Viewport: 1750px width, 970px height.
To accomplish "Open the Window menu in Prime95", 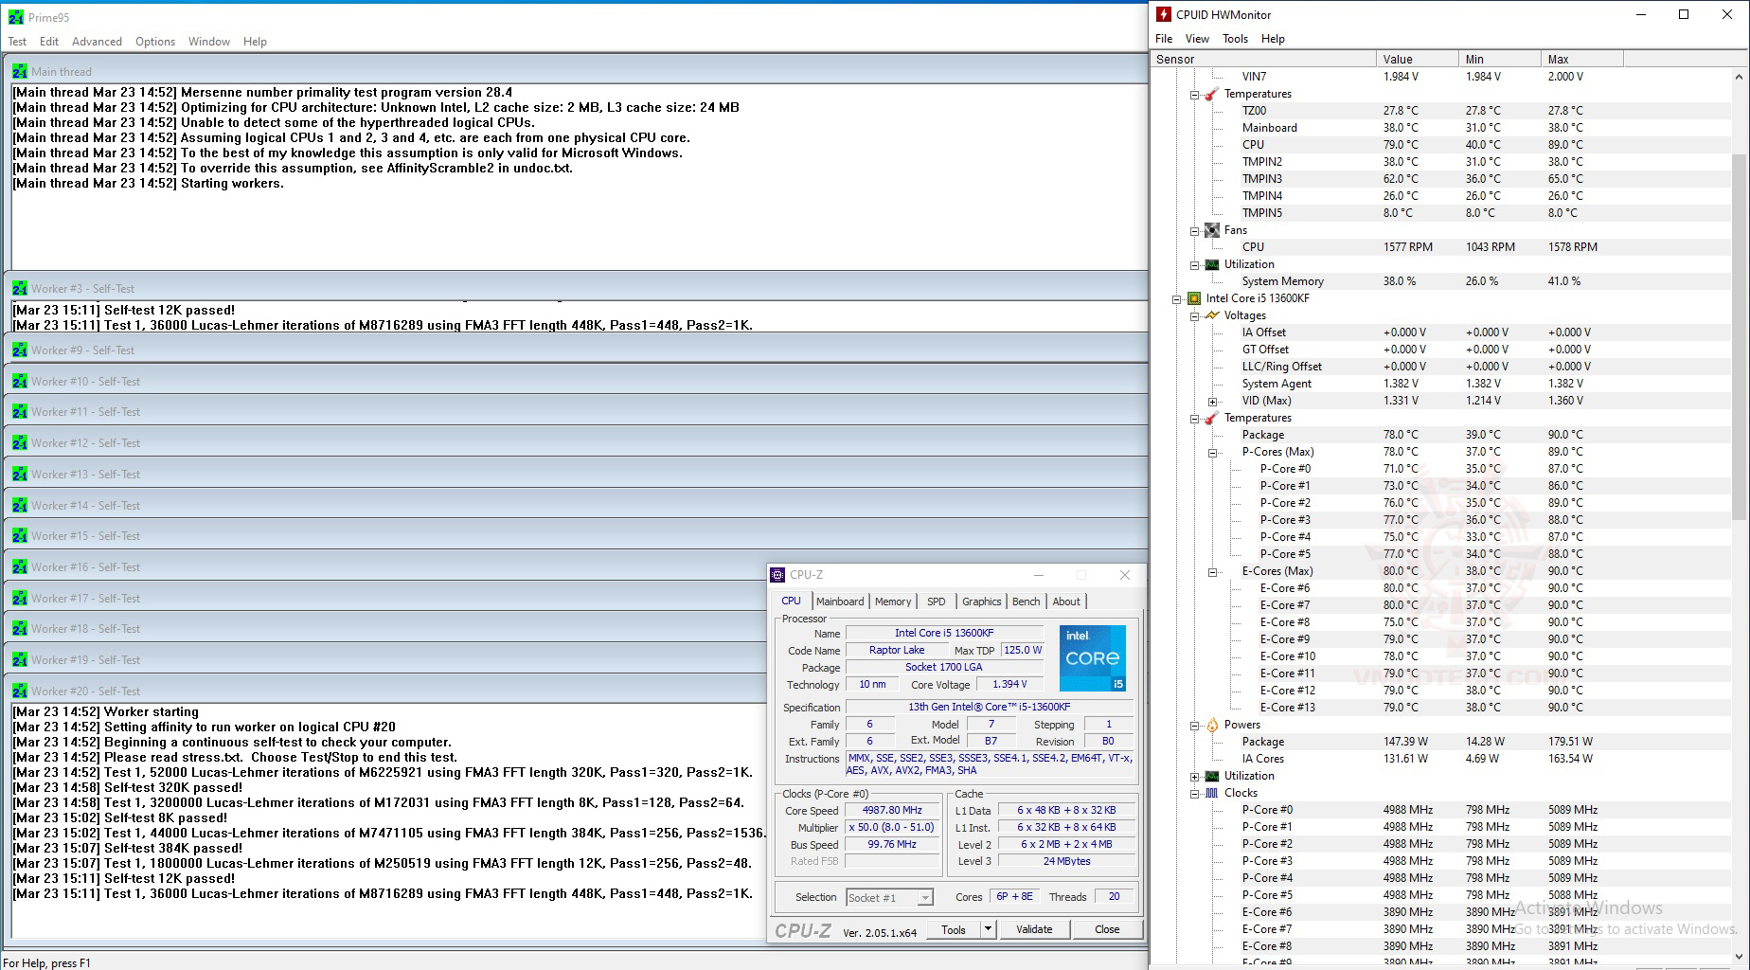I will pyautogui.click(x=209, y=42).
